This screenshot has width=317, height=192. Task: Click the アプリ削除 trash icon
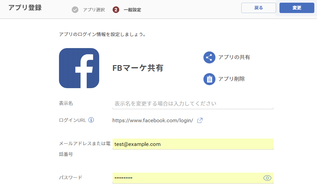pos(209,79)
